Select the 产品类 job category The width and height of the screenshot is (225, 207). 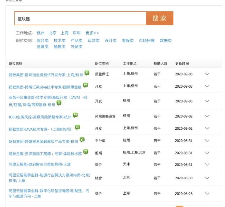(x=76, y=41)
